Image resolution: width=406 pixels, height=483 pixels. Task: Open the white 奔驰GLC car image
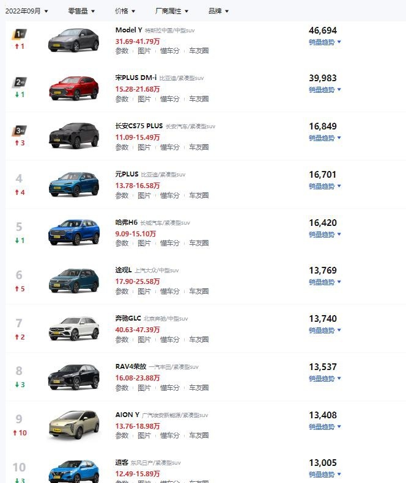74,329
